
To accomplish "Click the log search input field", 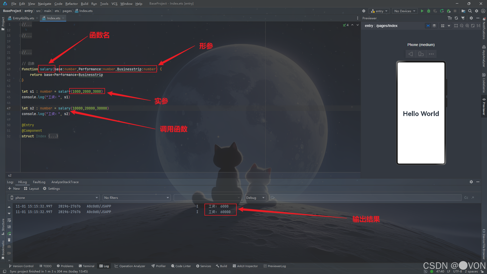I will [x=365, y=198].
